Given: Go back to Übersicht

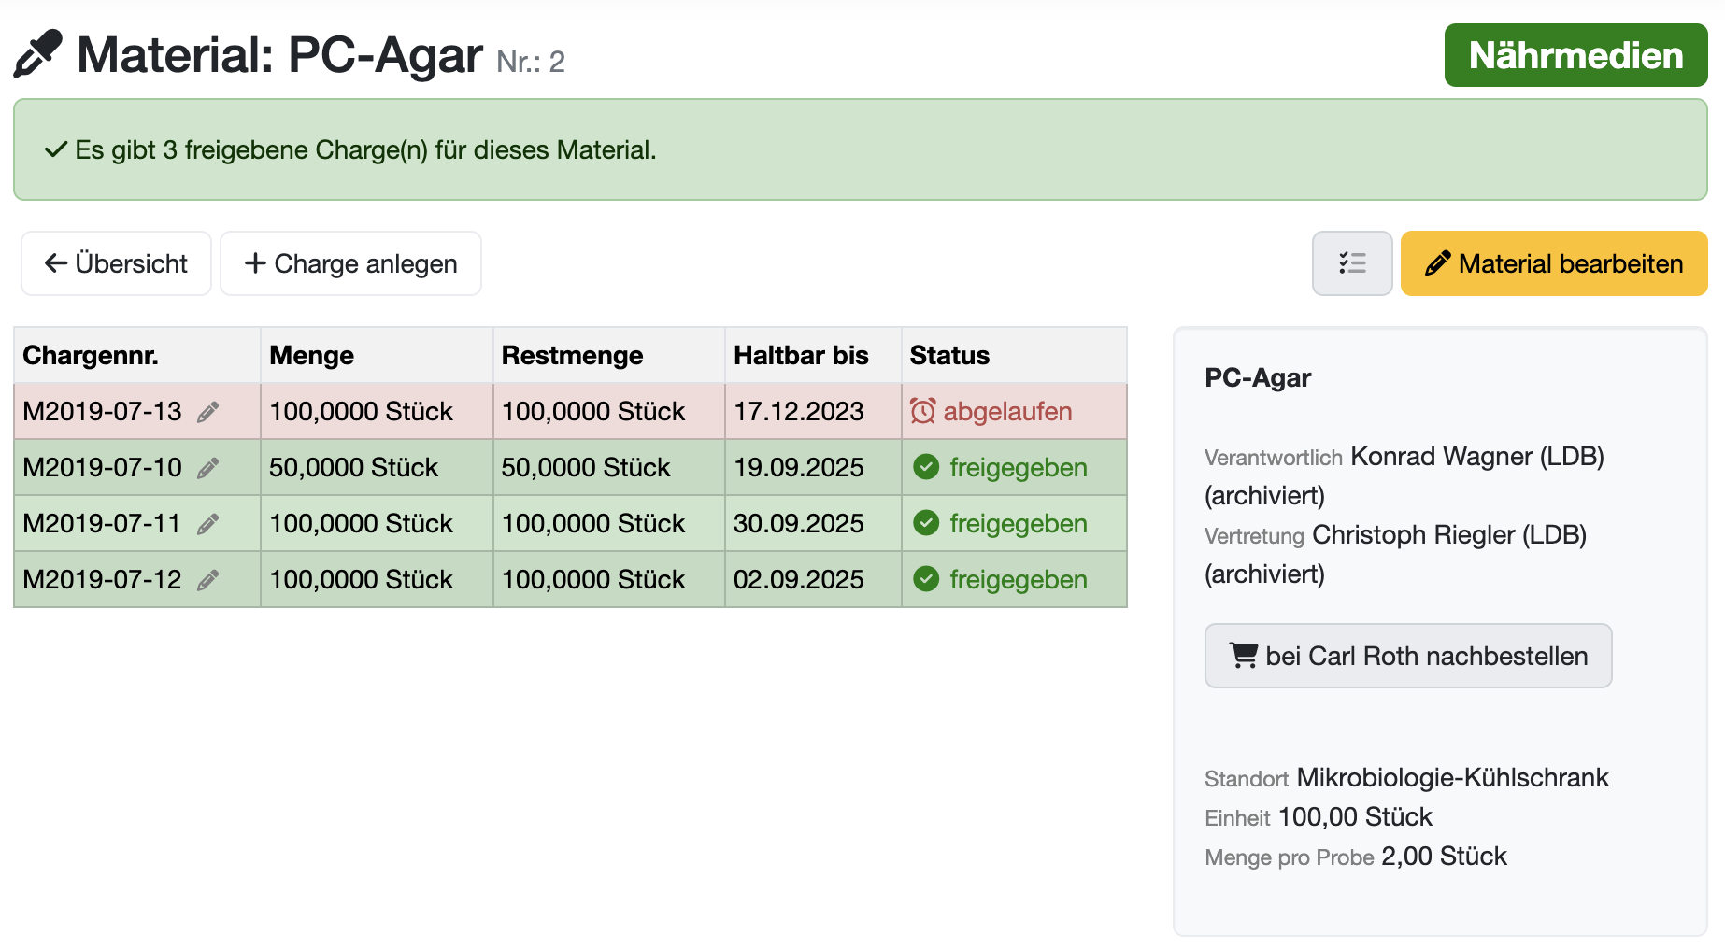Looking at the screenshot, I should click(117, 263).
